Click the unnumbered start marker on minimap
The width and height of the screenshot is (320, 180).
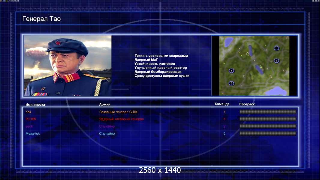point(276,48)
